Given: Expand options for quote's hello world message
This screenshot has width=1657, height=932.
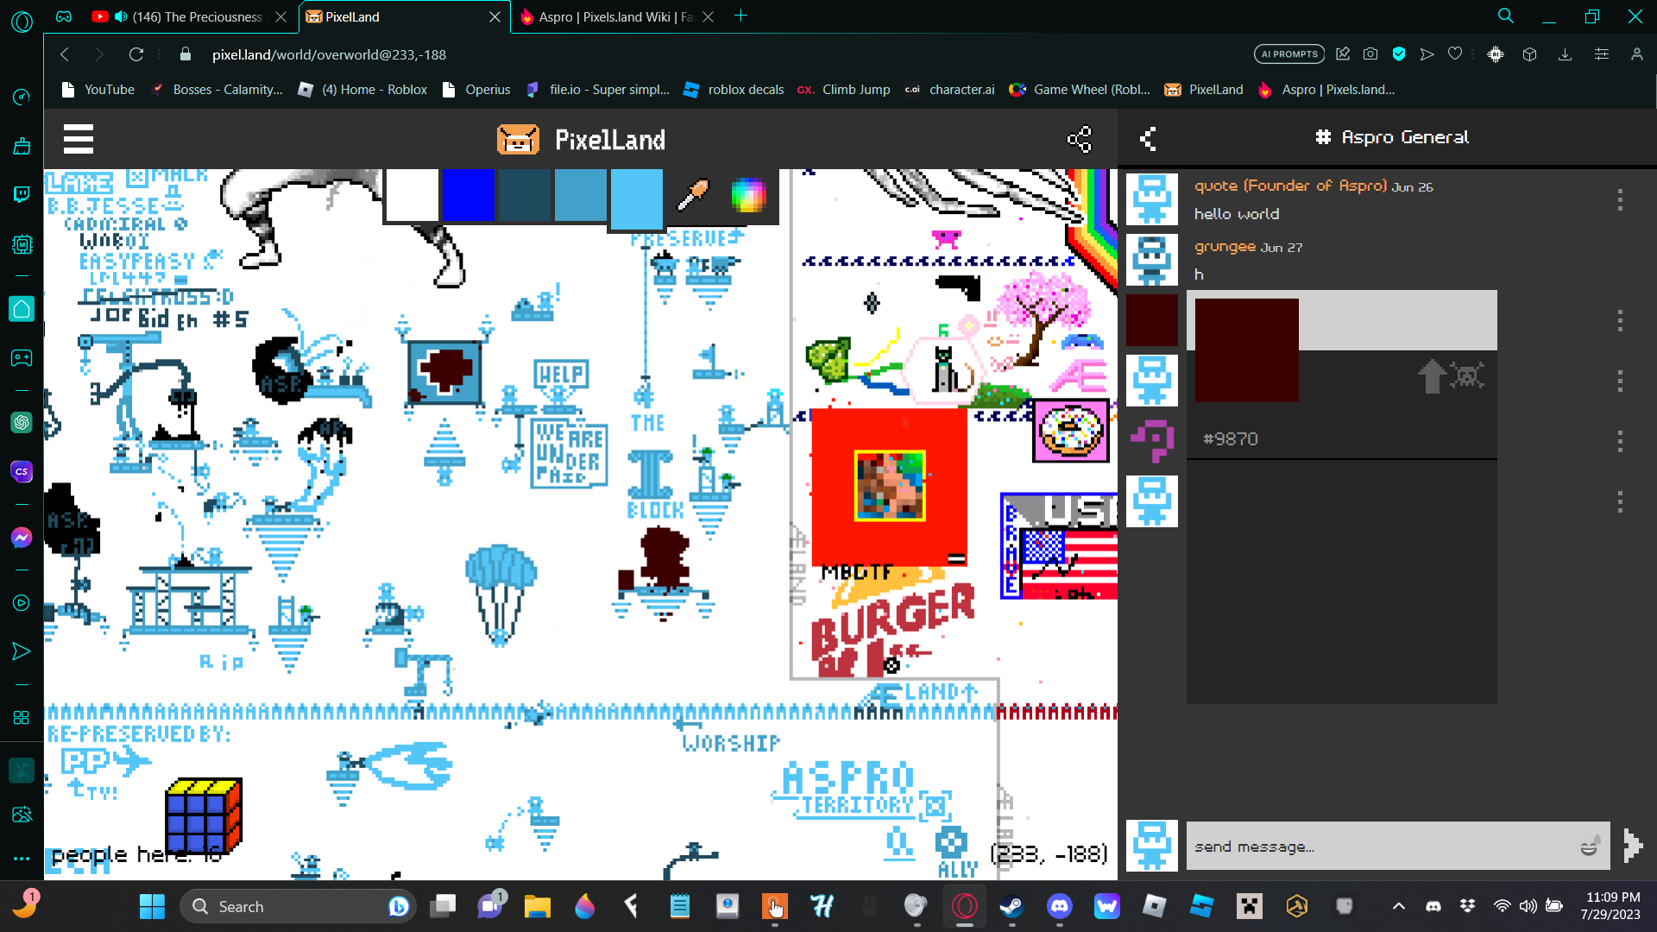Looking at the screenshot, I should tap(1620, 199).
